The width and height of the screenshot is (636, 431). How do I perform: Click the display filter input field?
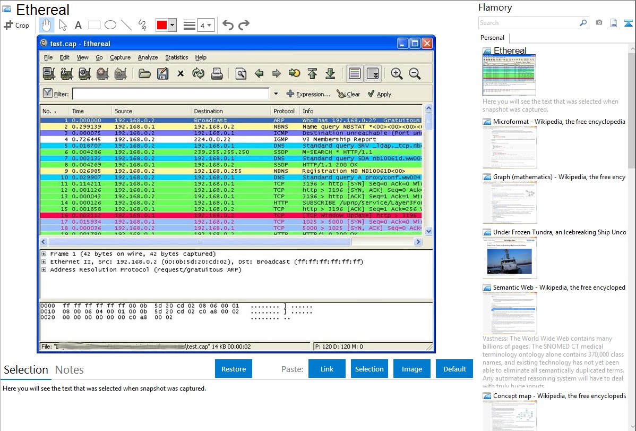click(170, 94)
